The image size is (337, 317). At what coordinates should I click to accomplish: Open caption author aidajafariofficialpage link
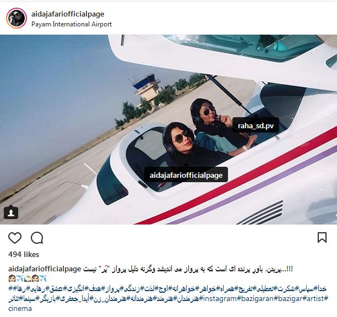(x=45, y=269)
